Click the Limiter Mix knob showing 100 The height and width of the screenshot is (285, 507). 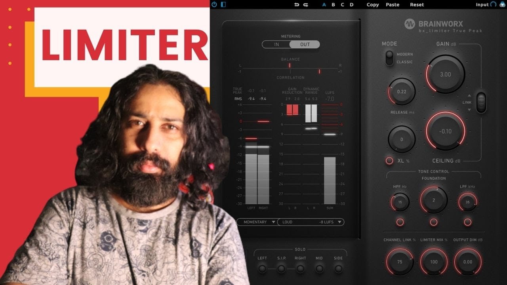tap(434, 262)
